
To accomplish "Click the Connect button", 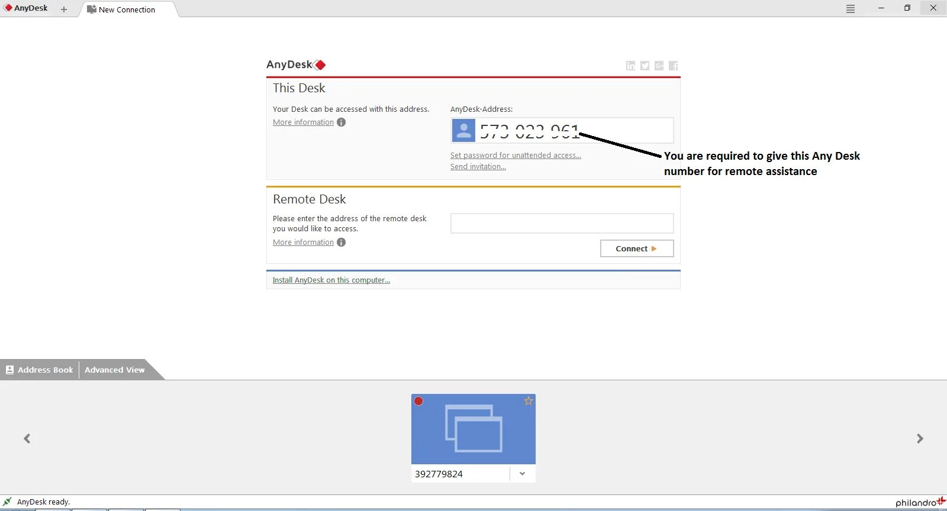I will point(637,248).
